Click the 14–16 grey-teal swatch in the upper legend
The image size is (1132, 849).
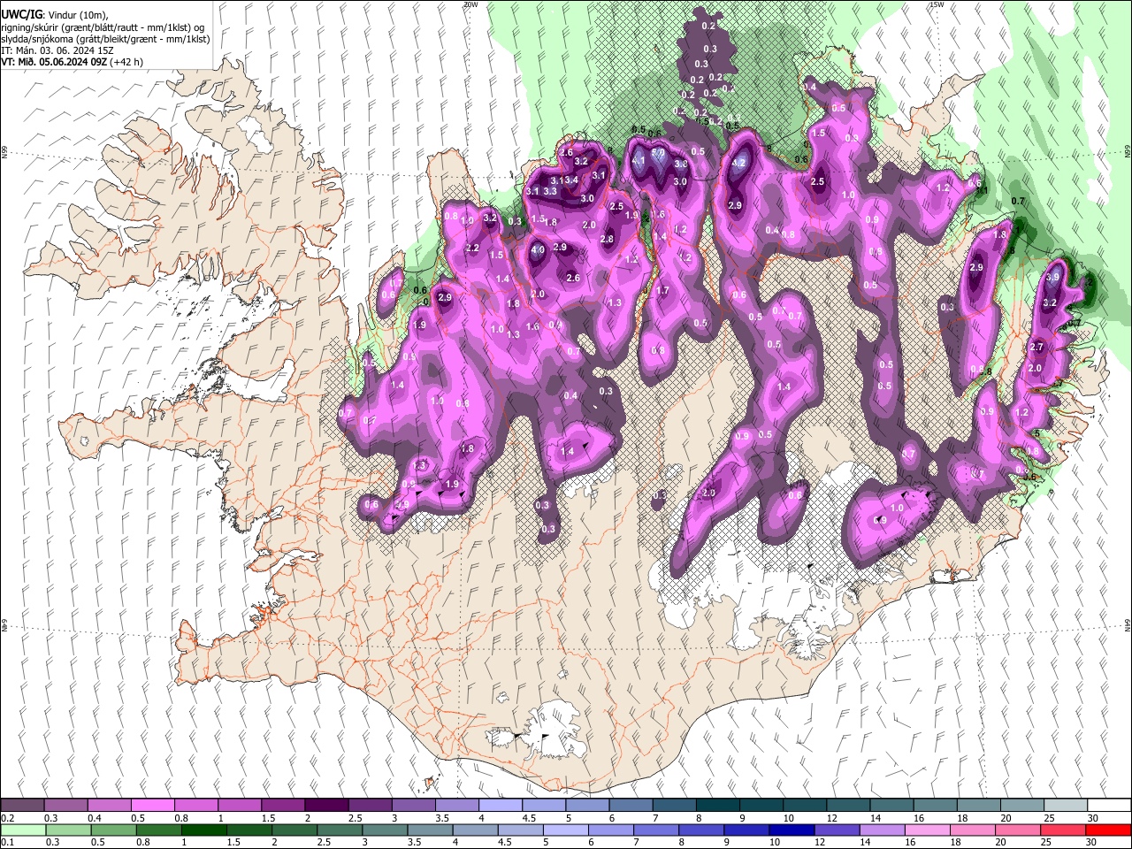tap(891, 805)
